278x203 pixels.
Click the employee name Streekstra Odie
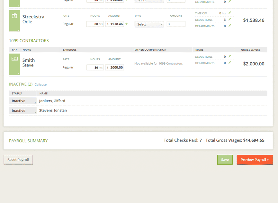pos(33,19)
